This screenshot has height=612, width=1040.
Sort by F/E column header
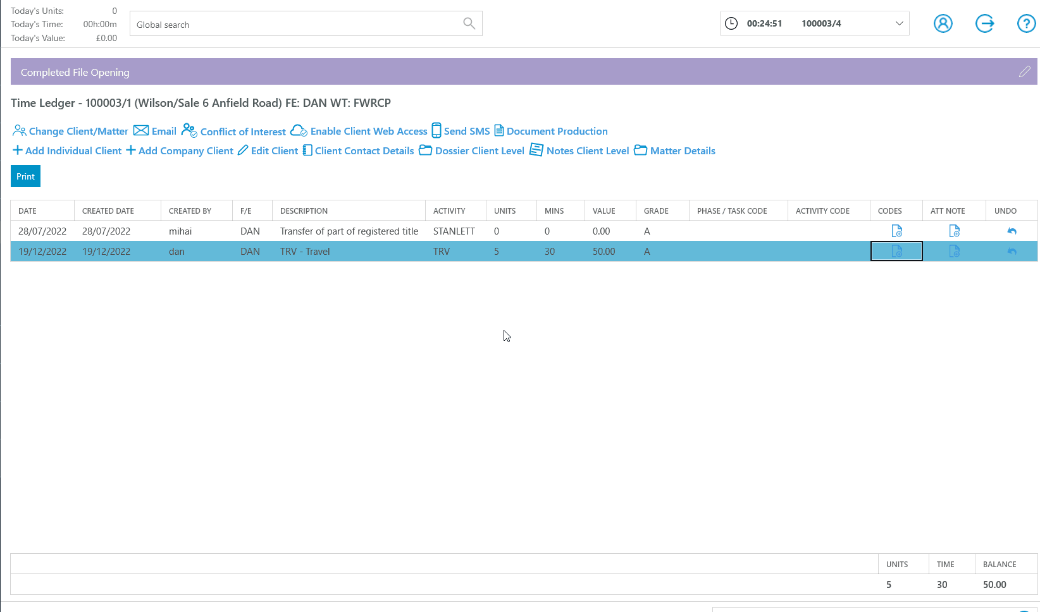(252, 211)
